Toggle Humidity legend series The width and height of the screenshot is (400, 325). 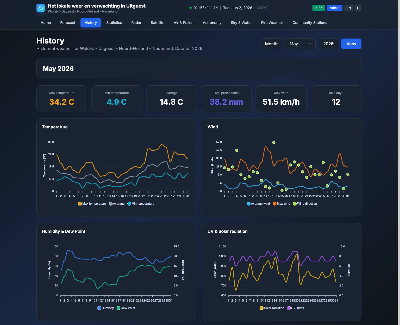(105, 308)
